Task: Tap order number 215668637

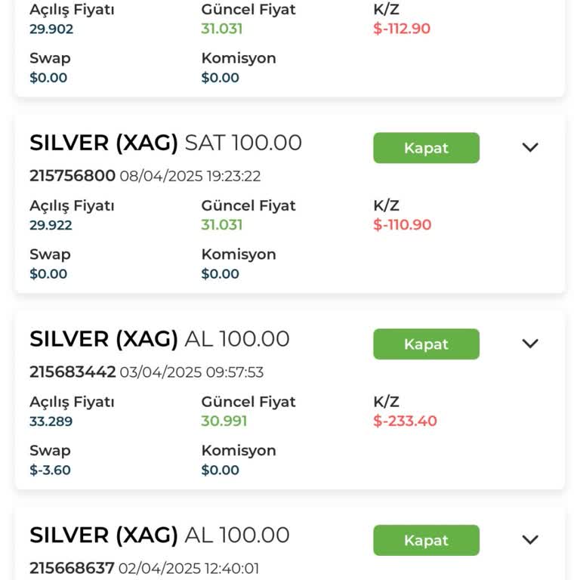Action: pos(72,568)
